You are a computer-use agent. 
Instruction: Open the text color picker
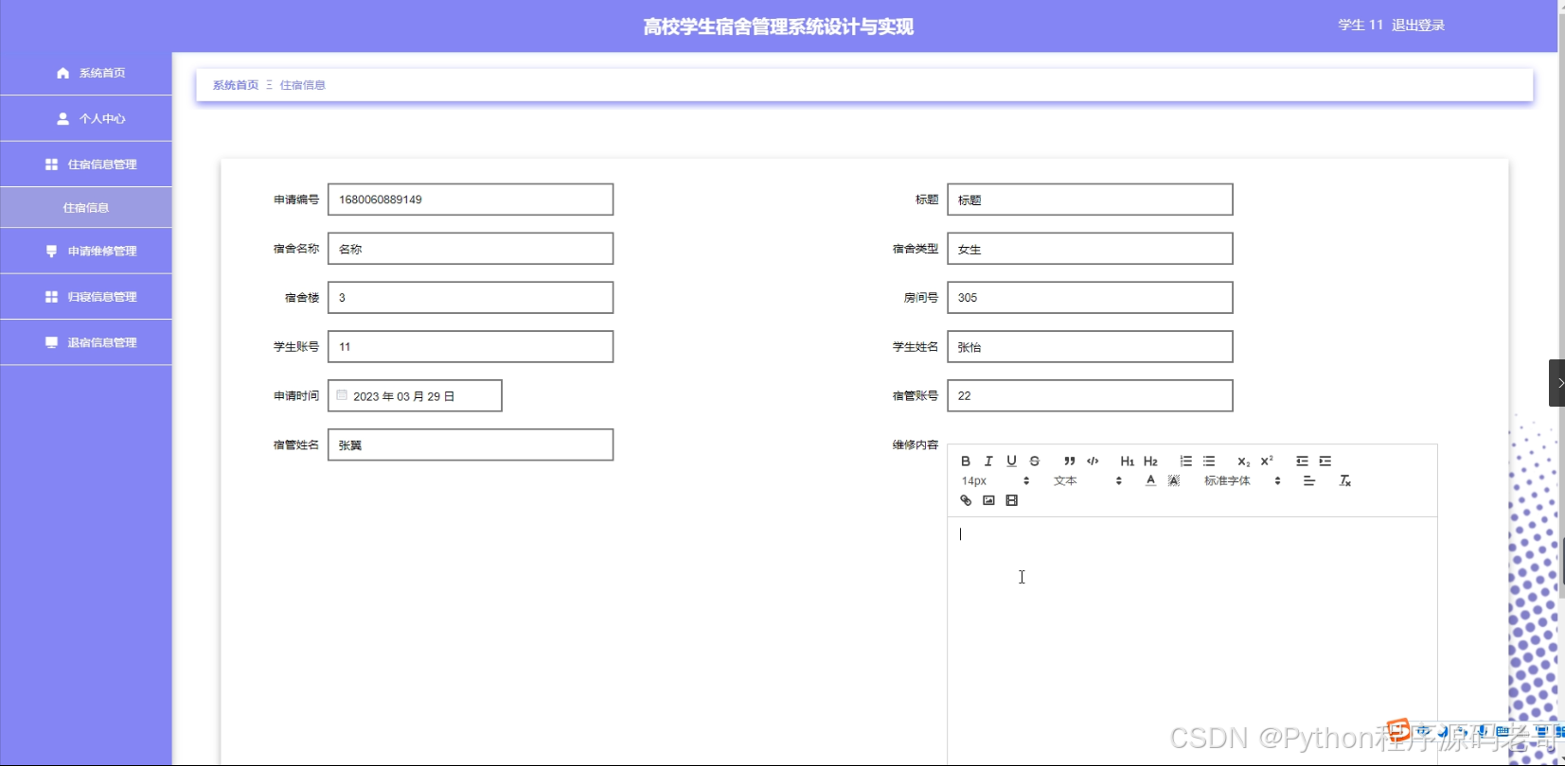coord(1150,481)
